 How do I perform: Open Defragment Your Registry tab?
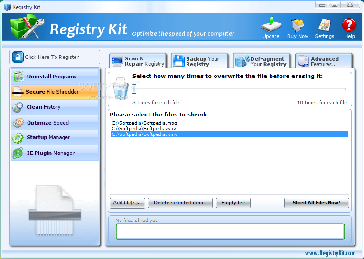point(261,61)
